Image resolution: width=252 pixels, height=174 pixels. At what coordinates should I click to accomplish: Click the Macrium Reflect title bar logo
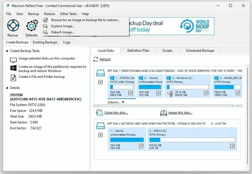[8, 6]
